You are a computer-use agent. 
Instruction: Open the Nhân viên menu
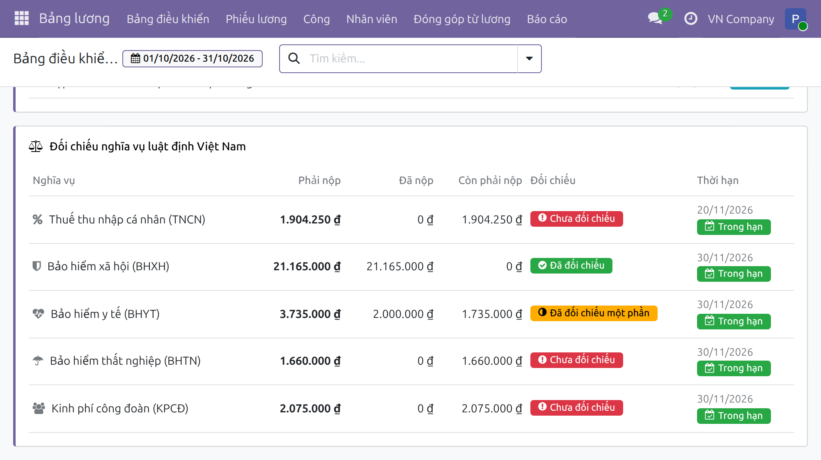(x=372, y=19)
